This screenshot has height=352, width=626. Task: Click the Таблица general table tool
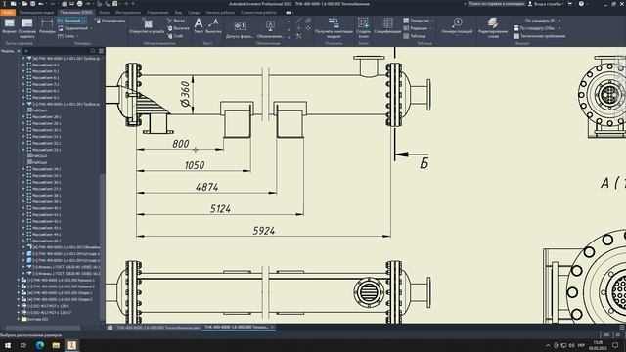point(415,36)
